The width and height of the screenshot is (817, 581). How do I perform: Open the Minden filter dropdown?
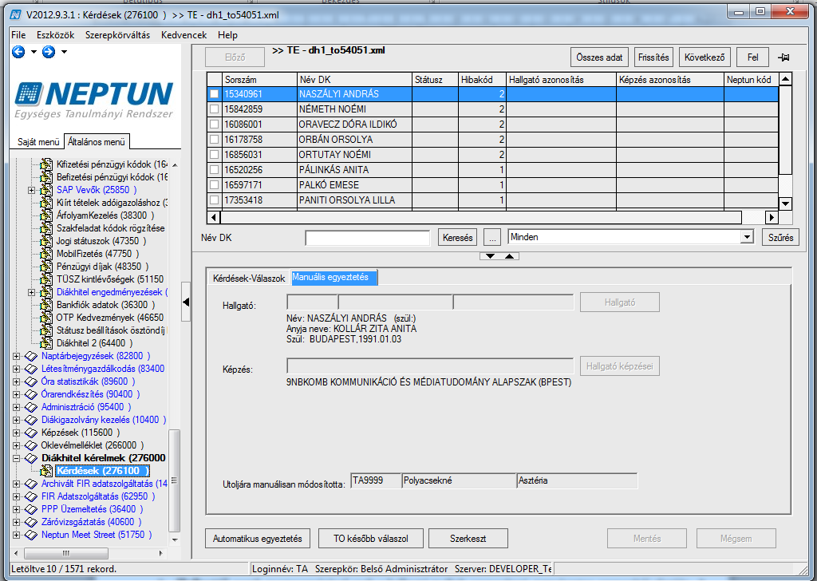coord(747,237)
